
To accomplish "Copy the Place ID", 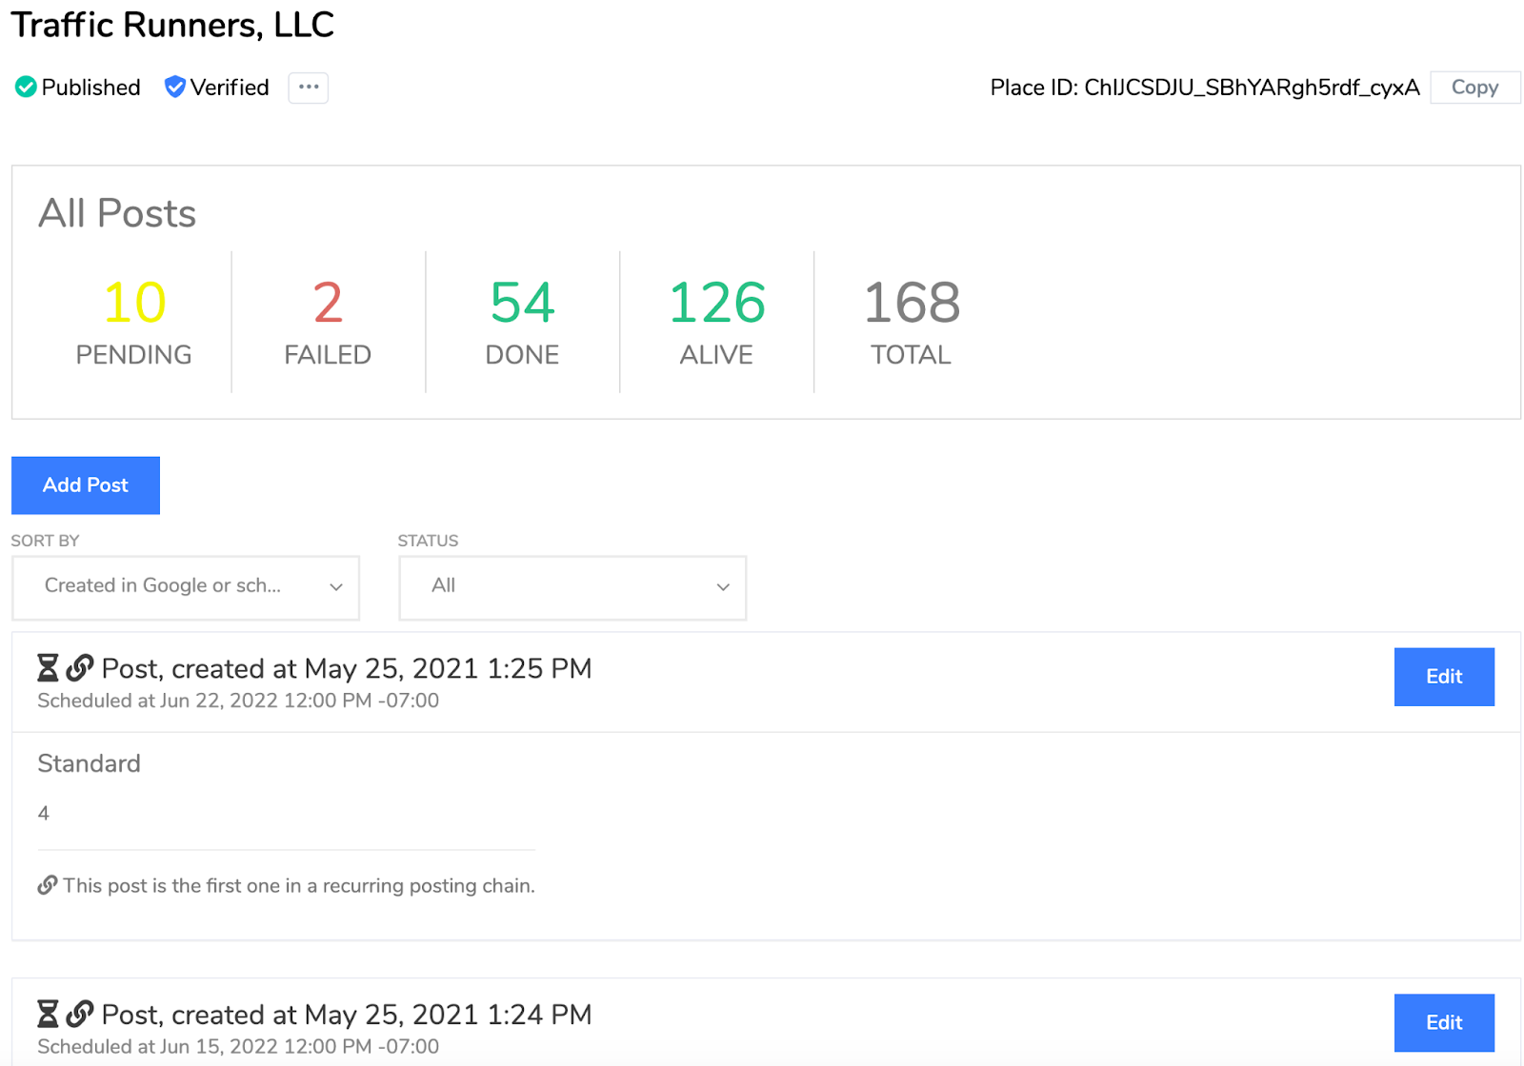I will [1474, 88].
